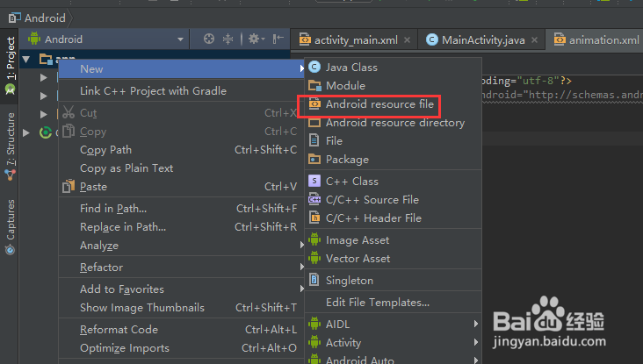Click the Image Asset android icon

coord(314,240)
